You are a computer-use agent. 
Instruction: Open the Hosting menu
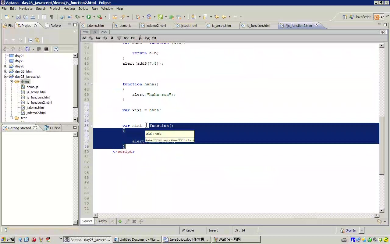69,9
